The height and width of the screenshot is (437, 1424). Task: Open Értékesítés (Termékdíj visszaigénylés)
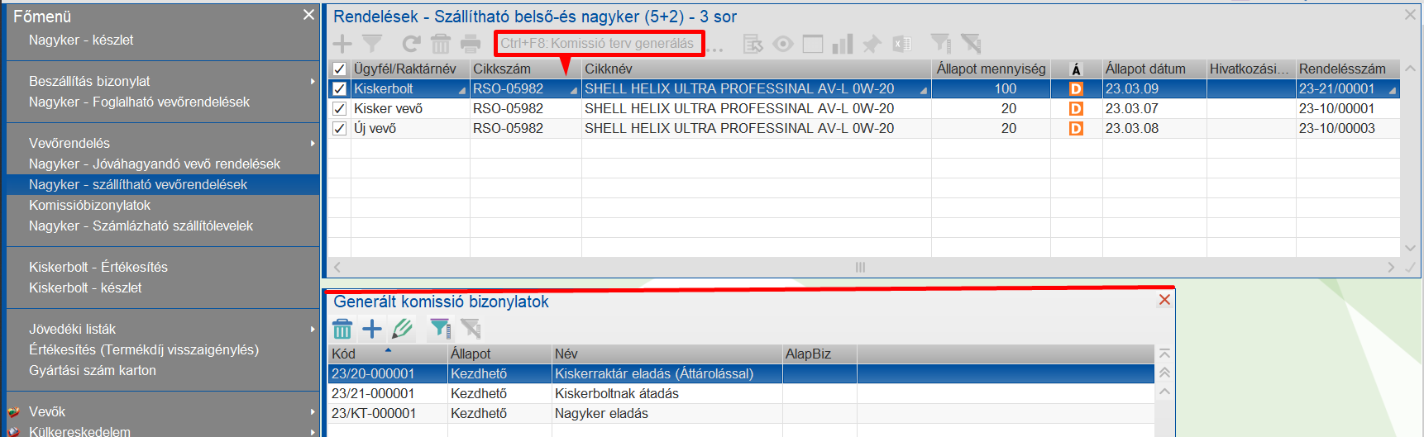tap(144, 349)
